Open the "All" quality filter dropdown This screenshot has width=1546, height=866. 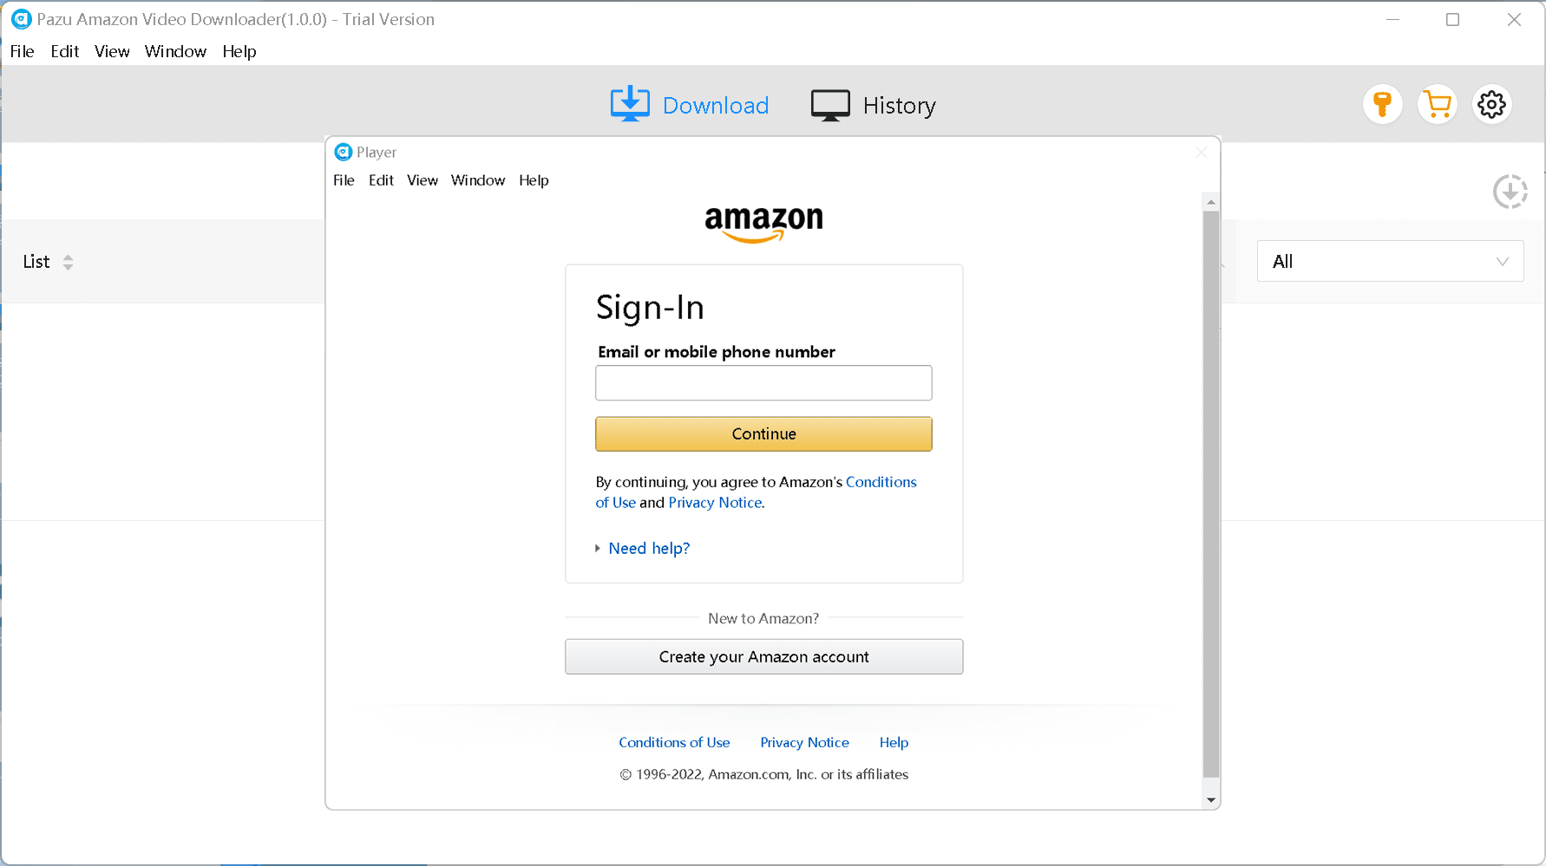point(1390,261)
